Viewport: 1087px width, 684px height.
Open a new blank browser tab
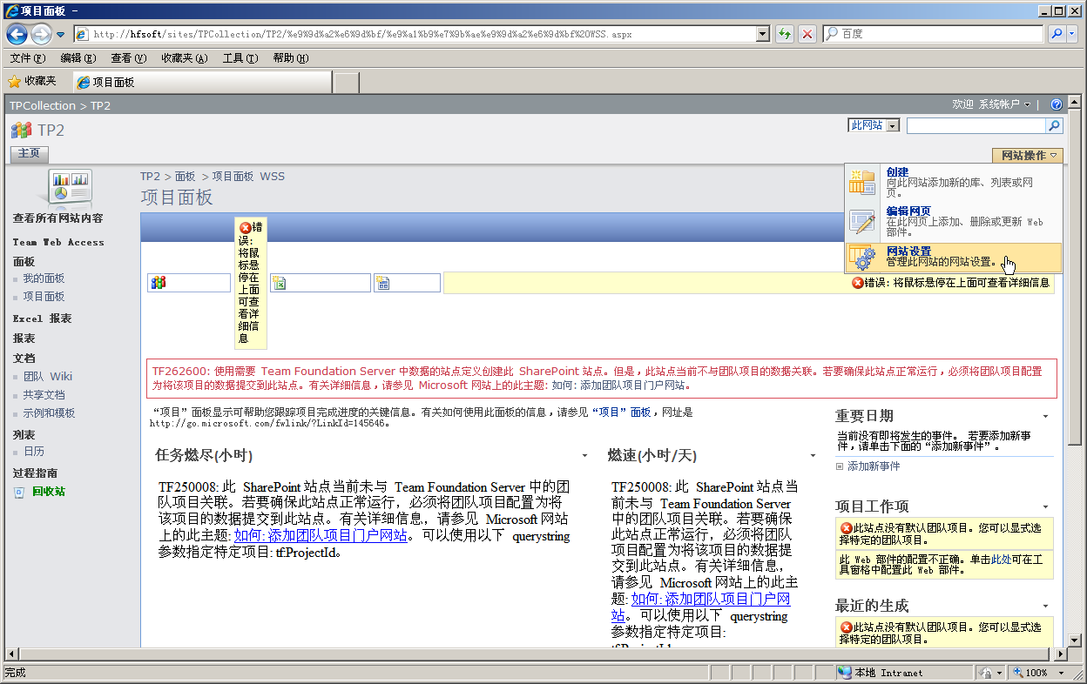click(x=347, y=83)
